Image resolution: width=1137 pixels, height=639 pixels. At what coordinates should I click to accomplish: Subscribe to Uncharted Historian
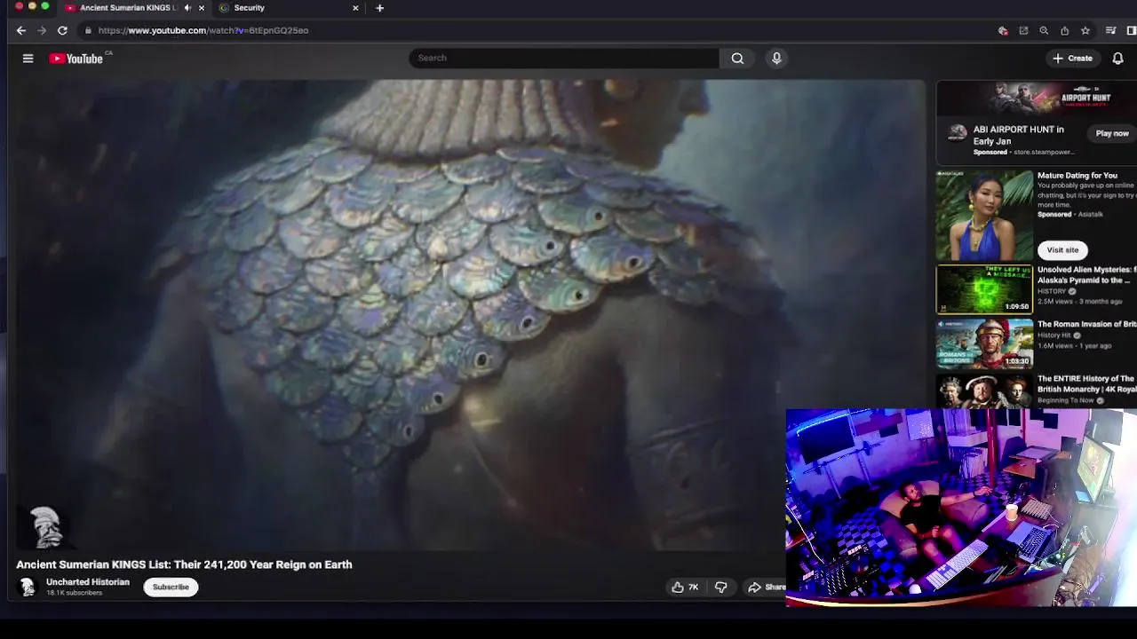tap(171, 587)
